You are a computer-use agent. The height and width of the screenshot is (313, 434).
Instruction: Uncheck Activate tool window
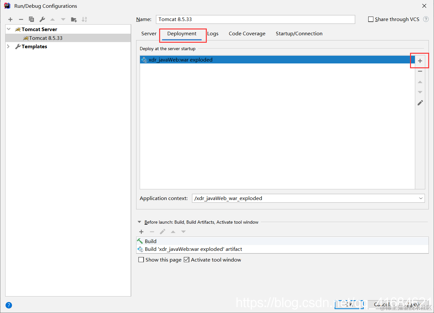click(x=186, y=260)
